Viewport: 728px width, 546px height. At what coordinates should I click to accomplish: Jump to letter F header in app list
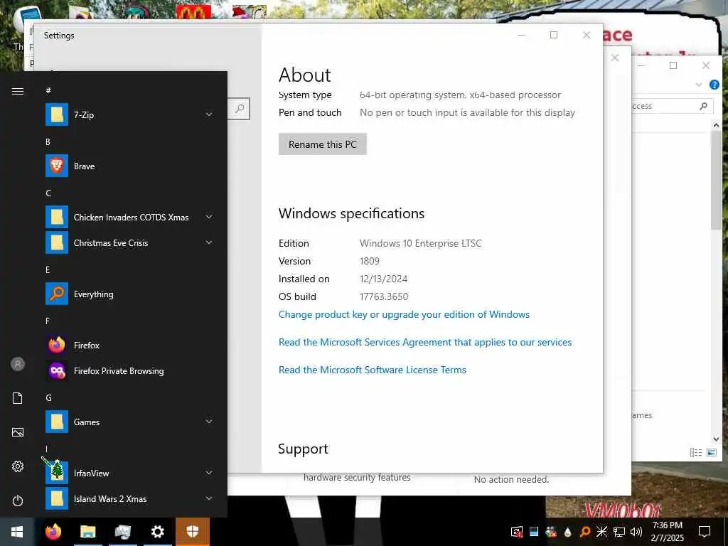coord(48,321)
